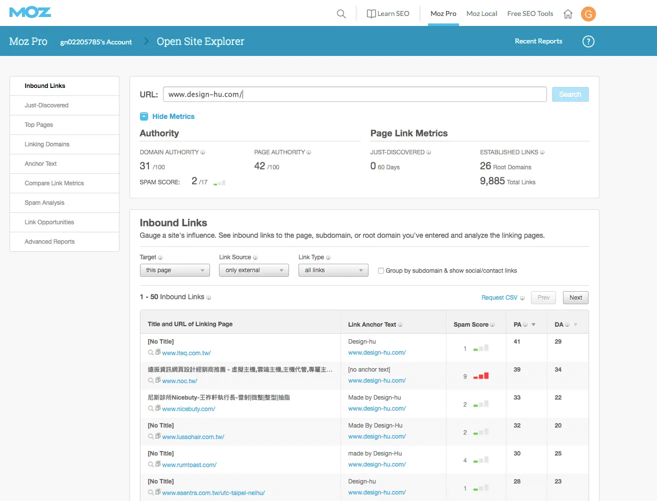Open Free SEO Tools menu
Viewport: 657px width, 501px height.
(x=530, y=13)
